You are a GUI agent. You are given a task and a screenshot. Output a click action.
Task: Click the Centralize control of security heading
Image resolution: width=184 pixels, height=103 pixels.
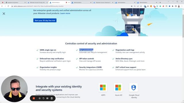click(x=91, y=43)
